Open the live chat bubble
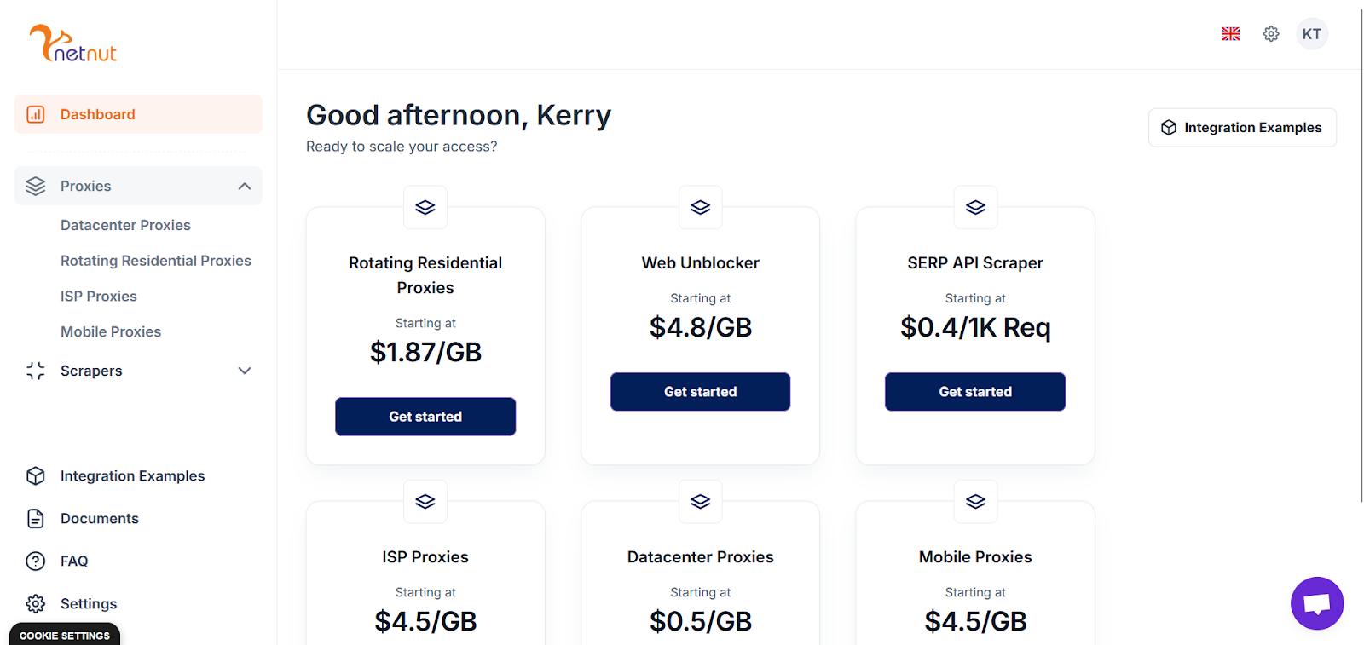The image size is (1364, 645). [x=1316, y=603]
